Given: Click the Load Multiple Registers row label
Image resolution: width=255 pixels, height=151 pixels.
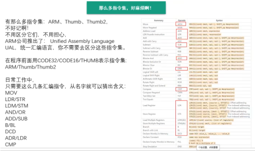Looking at the screenshot, I should coord(154,120).
